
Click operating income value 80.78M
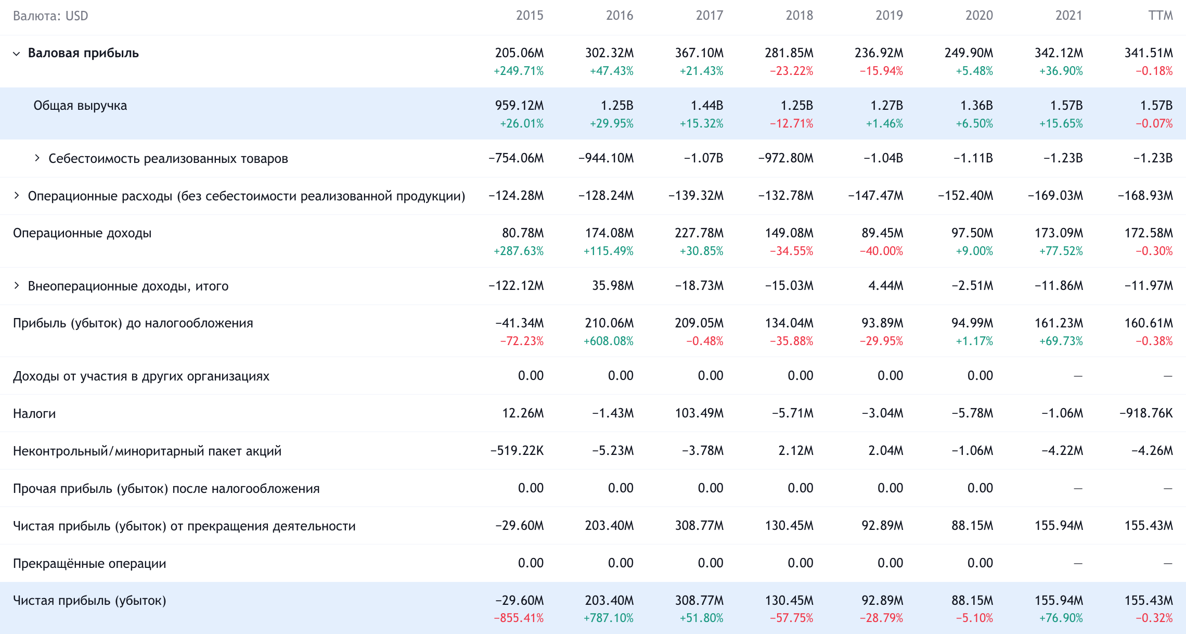[x=523, y=233]
